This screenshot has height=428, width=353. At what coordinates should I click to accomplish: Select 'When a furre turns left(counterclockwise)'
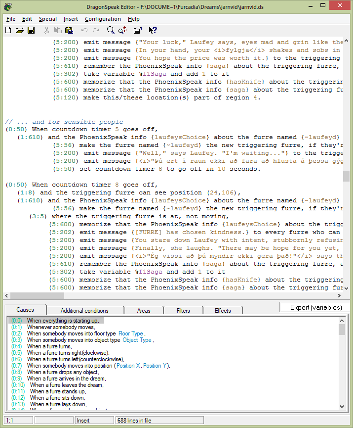point(68,359)
